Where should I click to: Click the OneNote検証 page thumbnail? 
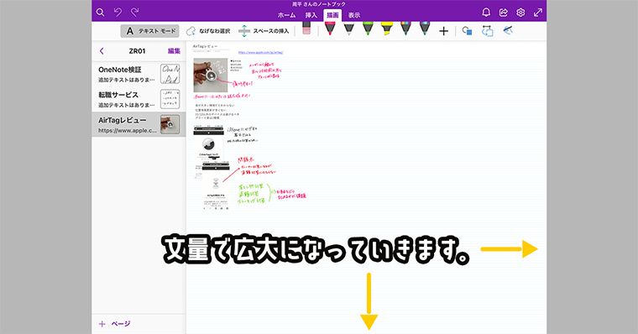coord(170,74)
